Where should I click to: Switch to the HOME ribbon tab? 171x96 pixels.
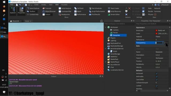[x=36, y=5]
